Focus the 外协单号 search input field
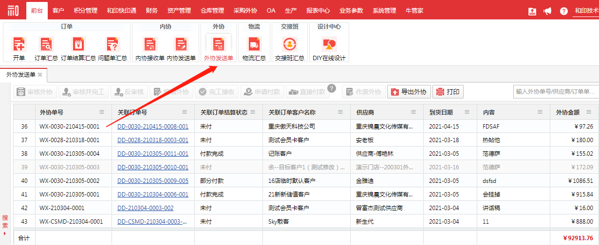 [555, 92]
